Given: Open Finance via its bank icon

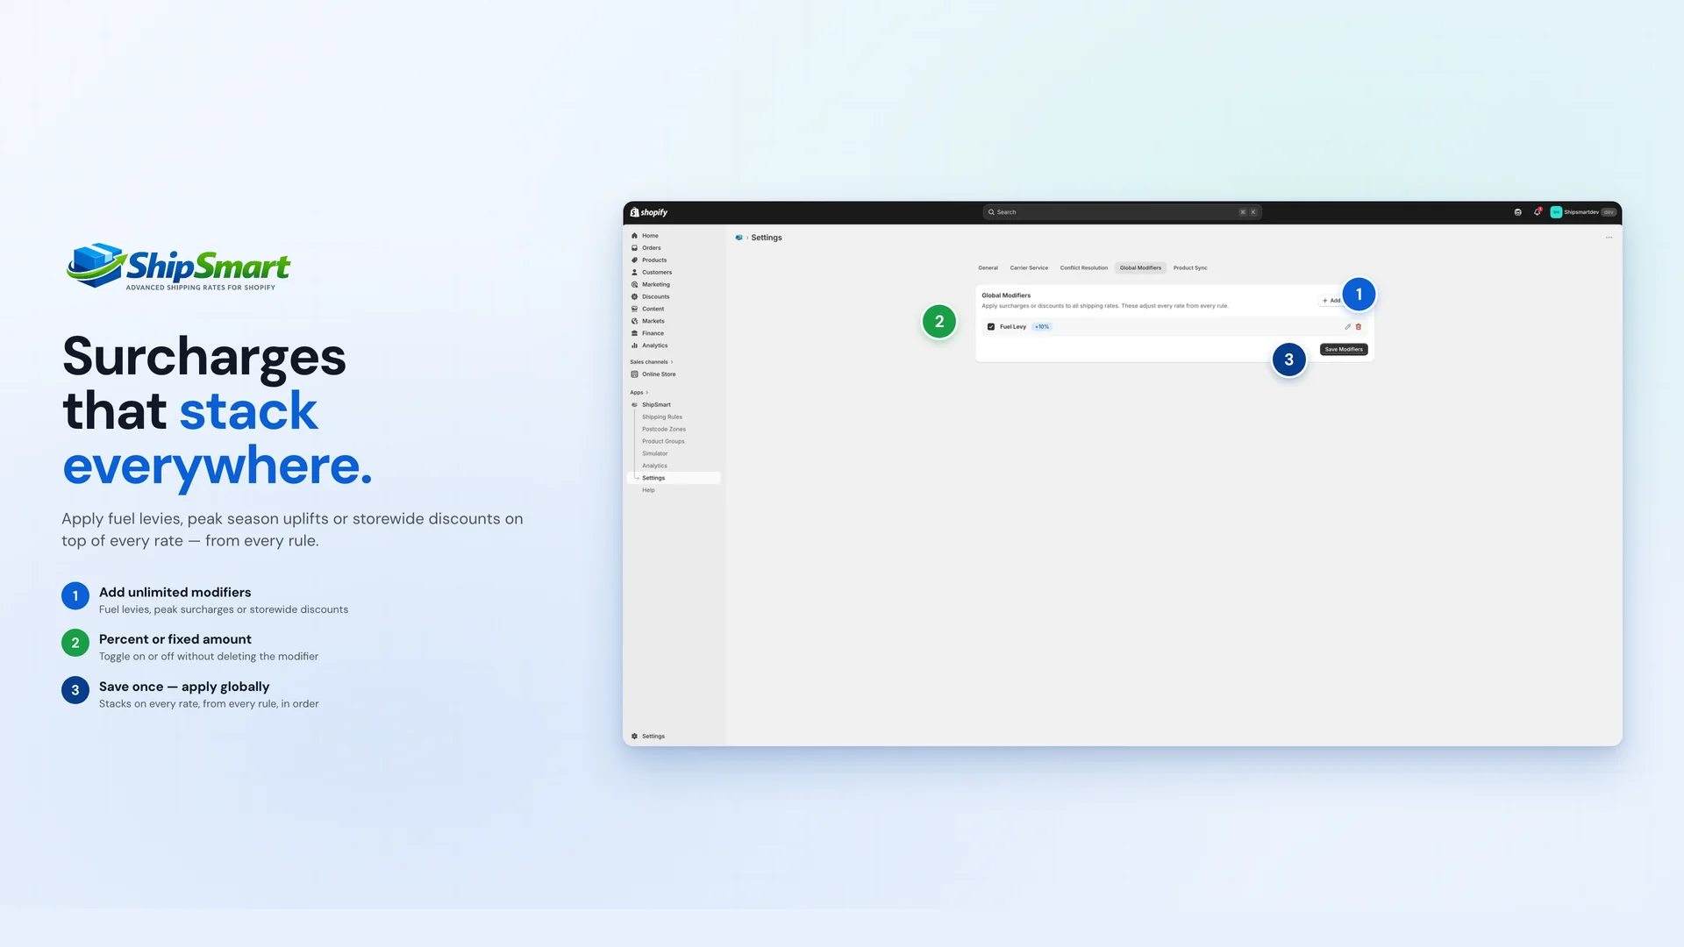Looking at the screenshot, I should (634, 334).
